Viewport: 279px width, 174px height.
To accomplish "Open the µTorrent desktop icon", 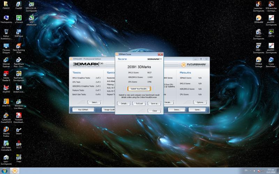I will [19, 19].
